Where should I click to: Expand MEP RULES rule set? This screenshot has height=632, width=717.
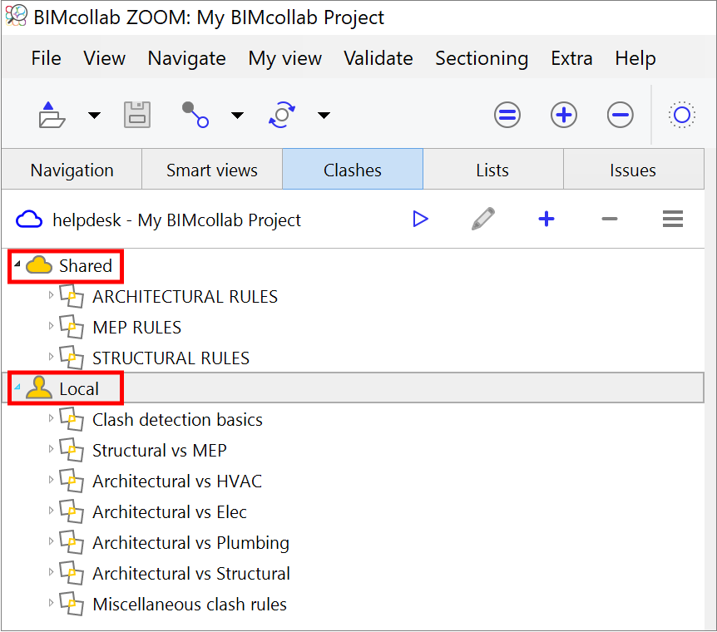(x=51, y=326)
